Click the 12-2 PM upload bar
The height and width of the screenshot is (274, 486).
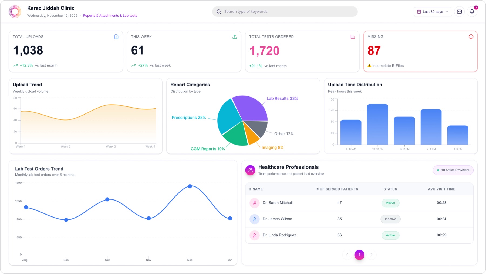[x=404, y=131]
